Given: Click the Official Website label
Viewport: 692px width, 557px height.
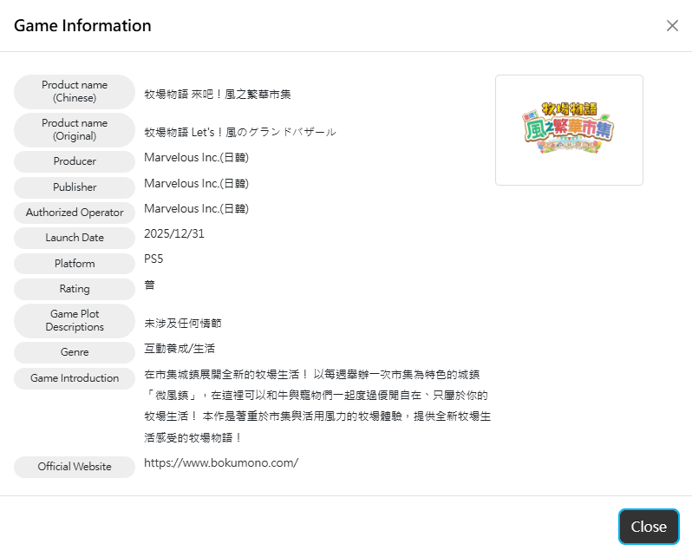Looking at the screenshot, I should (75, 467).
